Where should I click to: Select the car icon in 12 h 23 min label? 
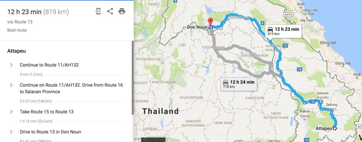click(x=270, y=29)
